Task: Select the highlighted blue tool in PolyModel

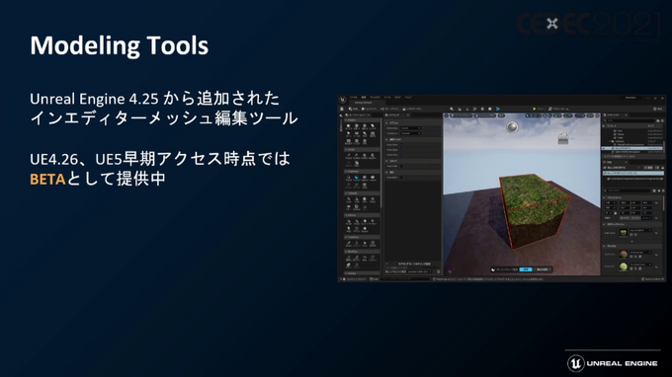Action: tap(357, 179)
